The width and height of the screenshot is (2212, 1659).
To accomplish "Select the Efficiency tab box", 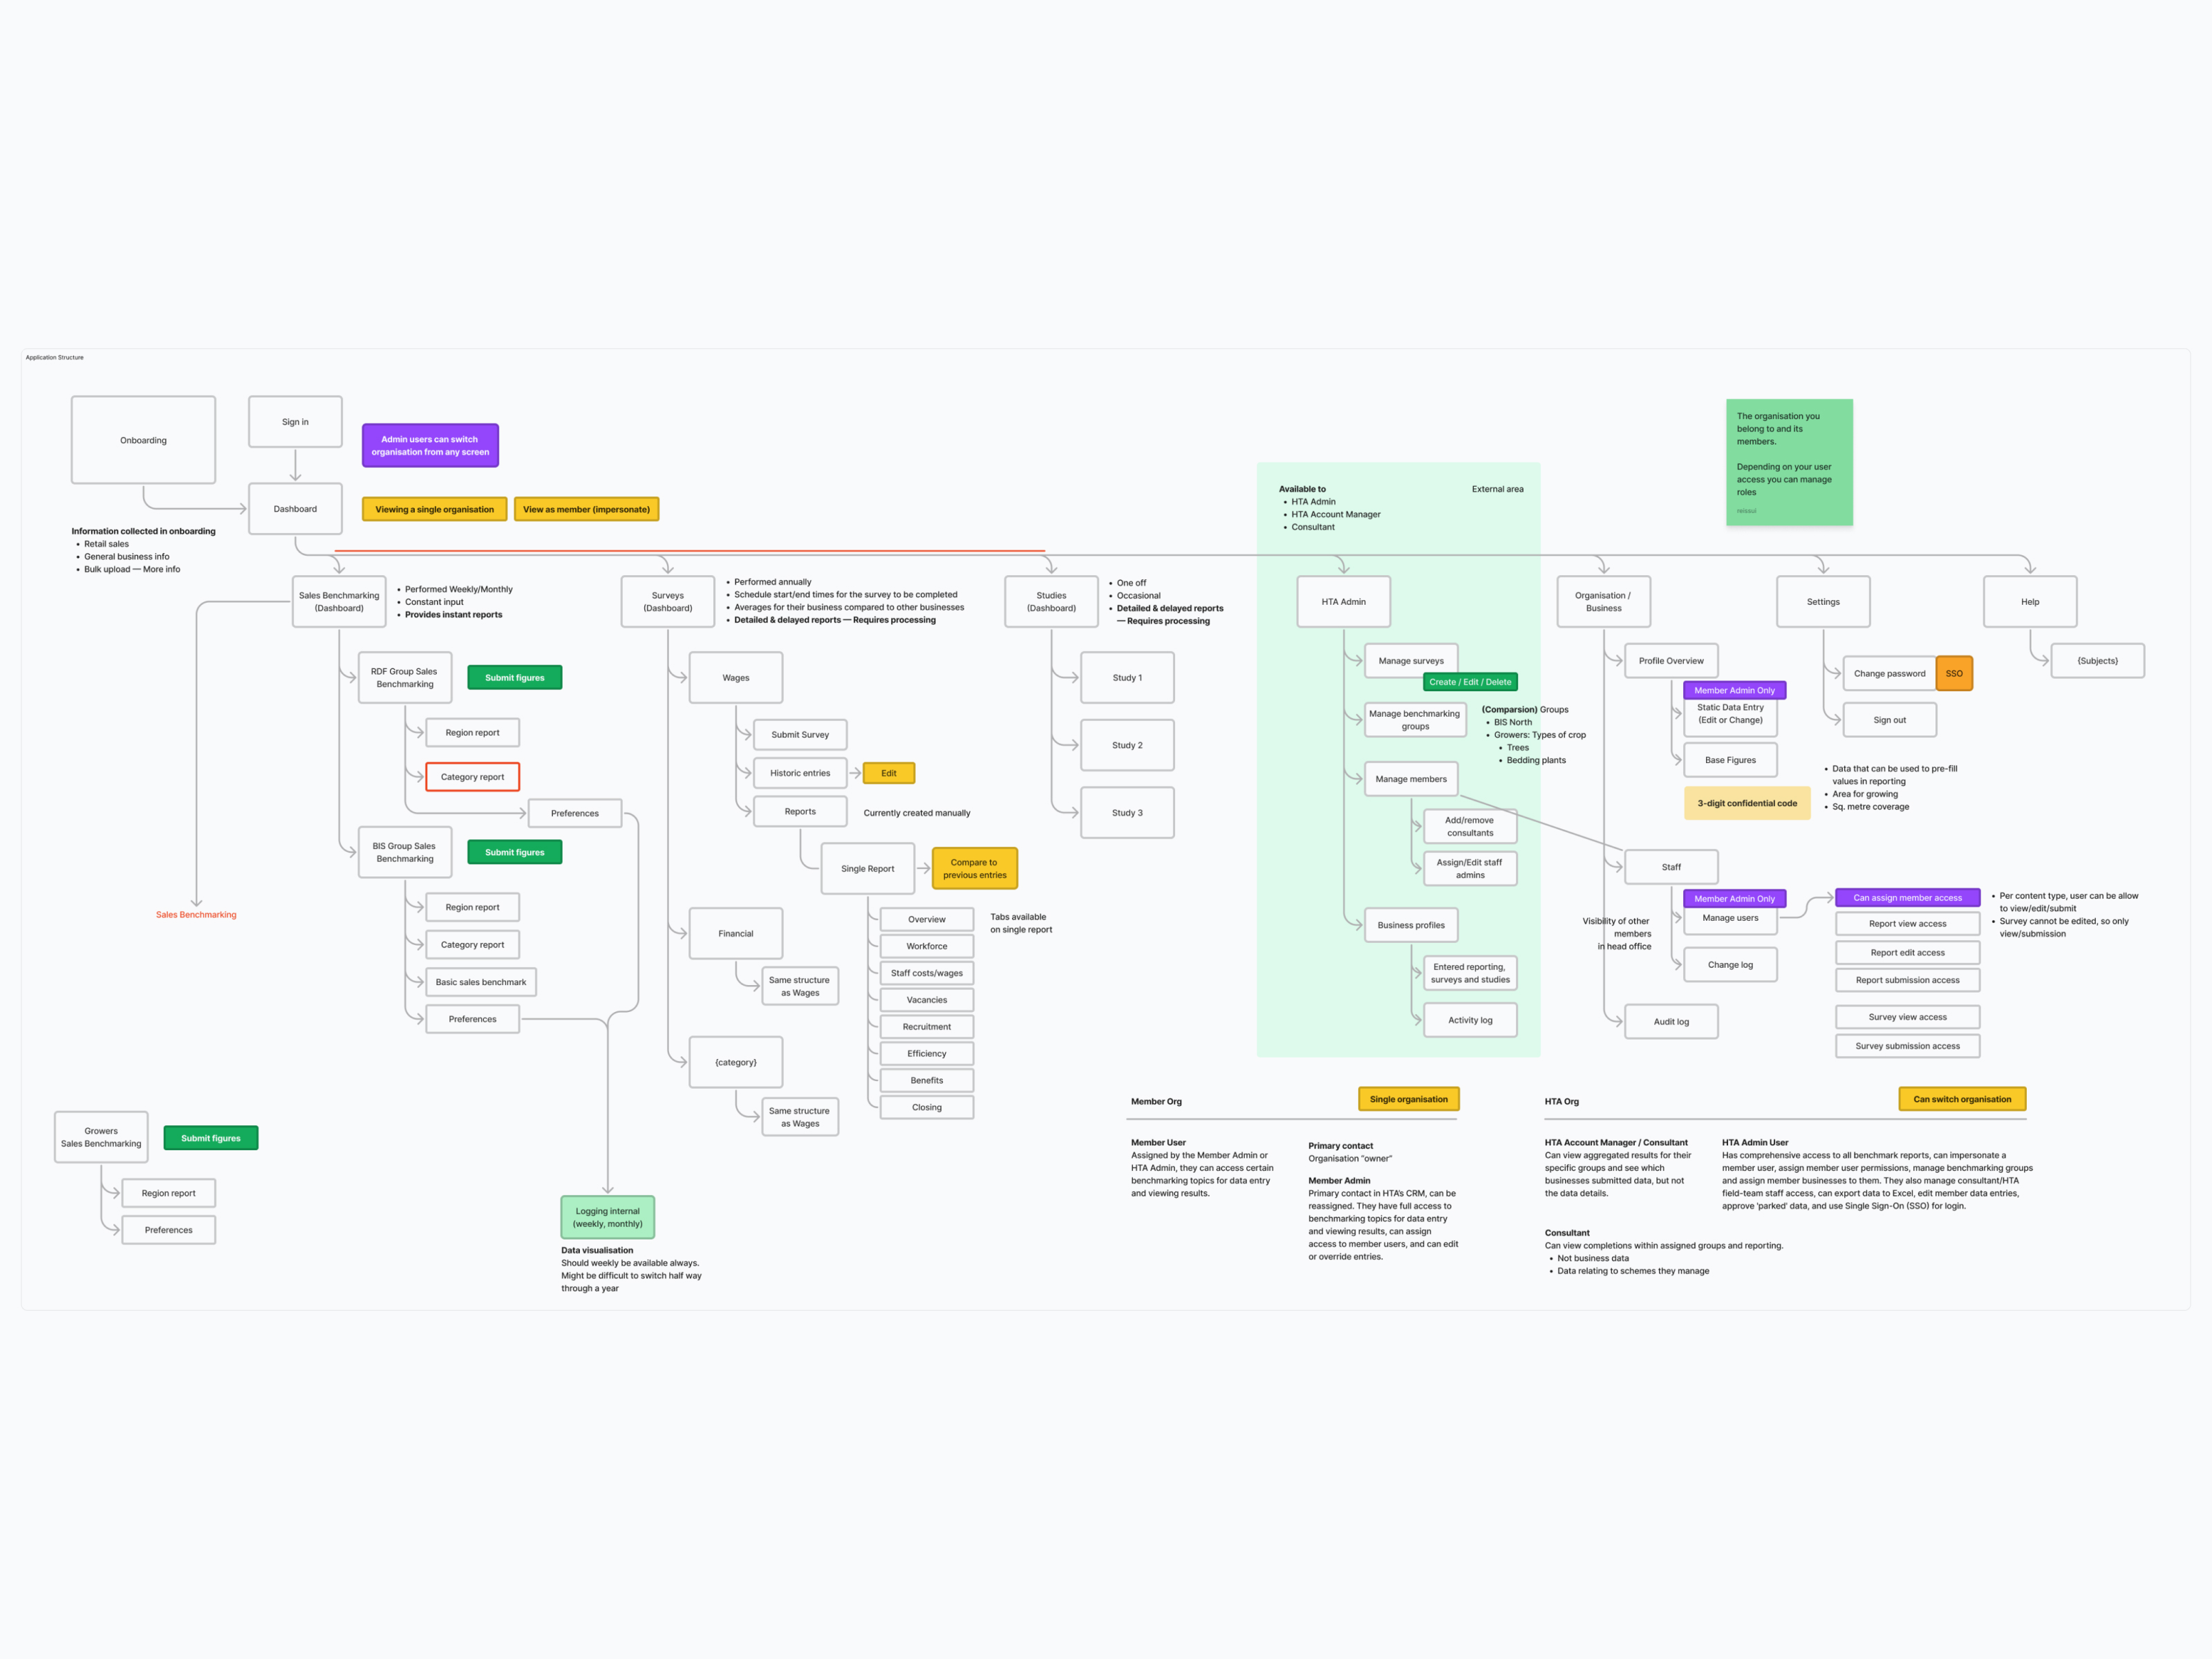I will (926, 1054).
